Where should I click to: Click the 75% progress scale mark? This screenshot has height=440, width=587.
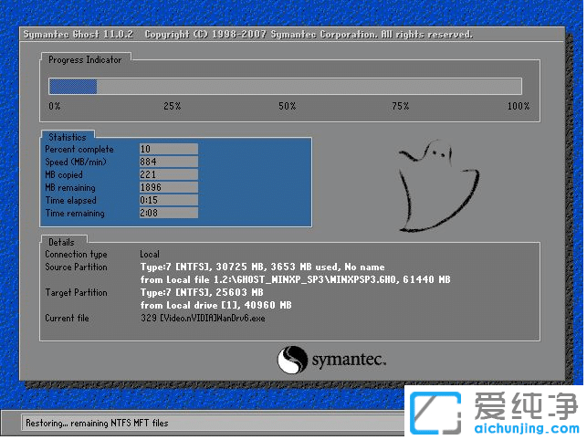pyautogui.click(x=401, y=106)
